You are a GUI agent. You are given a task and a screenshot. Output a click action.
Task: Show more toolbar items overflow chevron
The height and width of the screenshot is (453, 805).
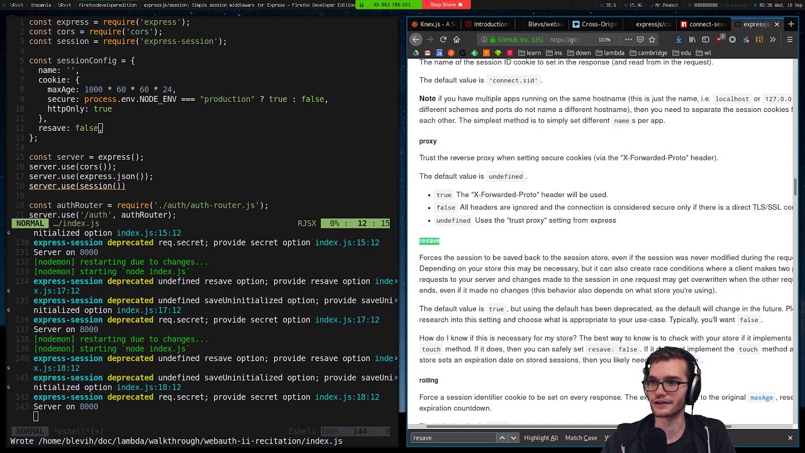[x=773, y=40]
